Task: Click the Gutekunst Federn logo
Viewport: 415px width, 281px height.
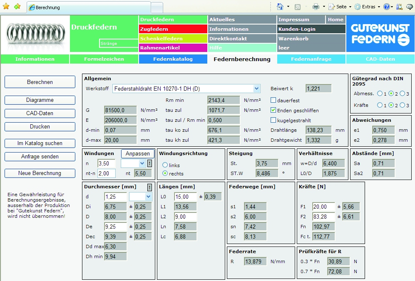Action: 380,34
